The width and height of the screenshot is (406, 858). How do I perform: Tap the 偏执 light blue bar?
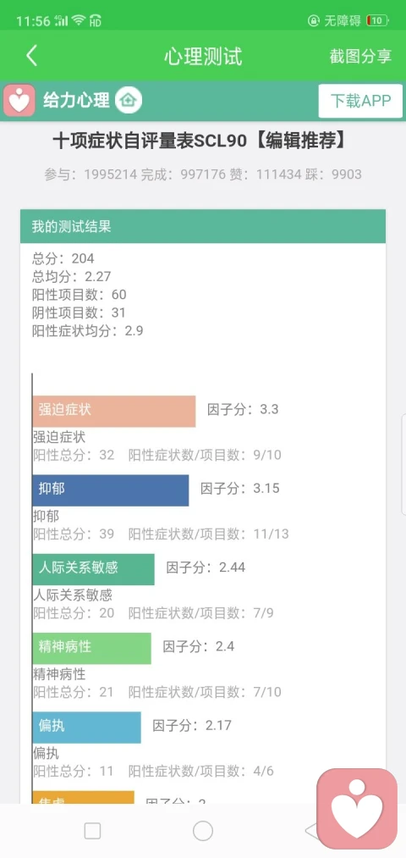point(86,728)
